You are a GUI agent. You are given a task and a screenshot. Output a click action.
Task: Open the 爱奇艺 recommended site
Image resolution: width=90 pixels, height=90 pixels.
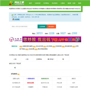tap(74, 78)
